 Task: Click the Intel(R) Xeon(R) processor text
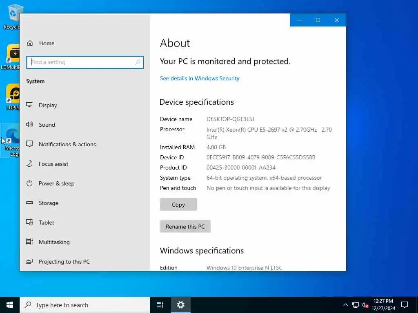269,133
